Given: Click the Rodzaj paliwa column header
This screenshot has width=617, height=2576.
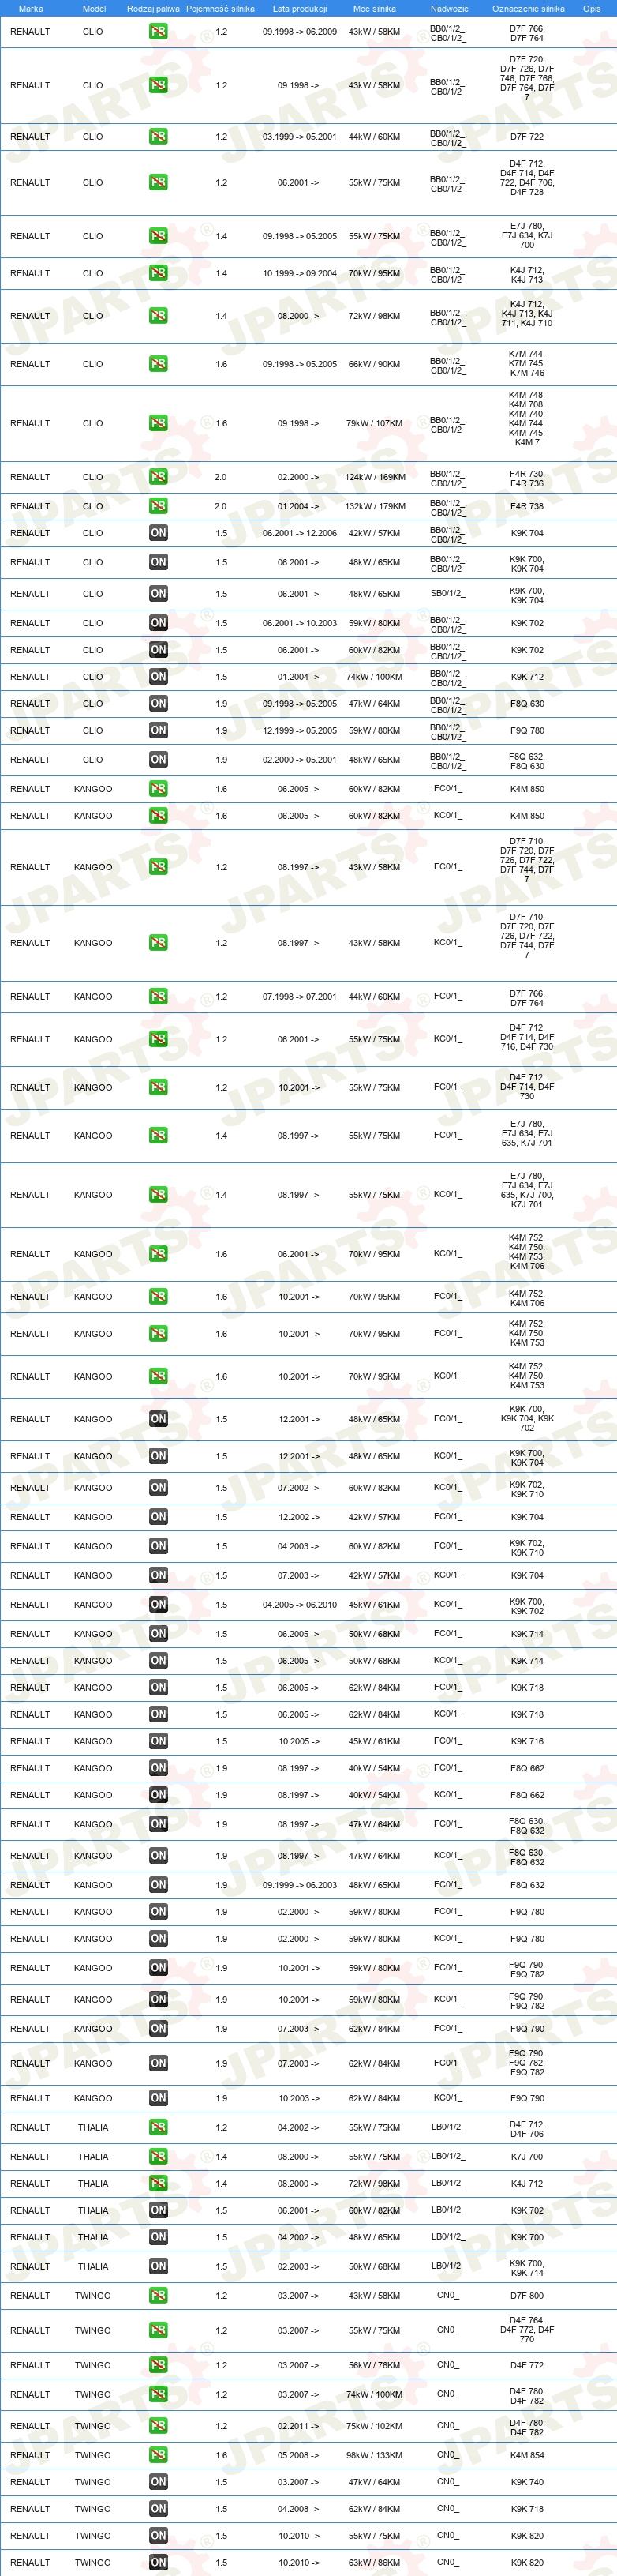Looking at the screenshot, I should click(x=153, y=9).
